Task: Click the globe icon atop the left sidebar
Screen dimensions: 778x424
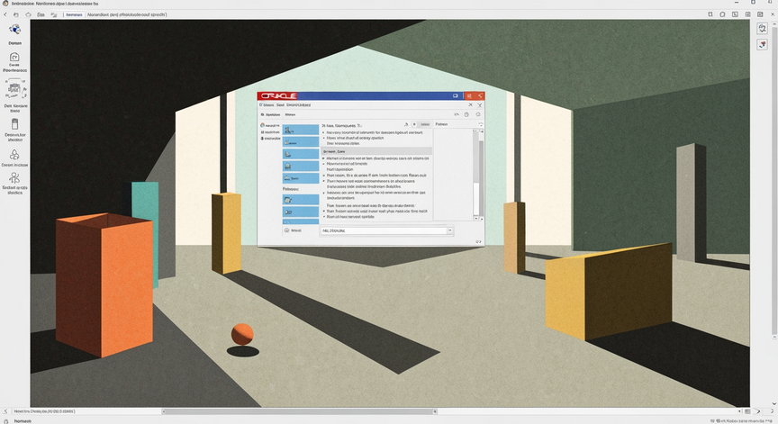Action: pos(15,30)
